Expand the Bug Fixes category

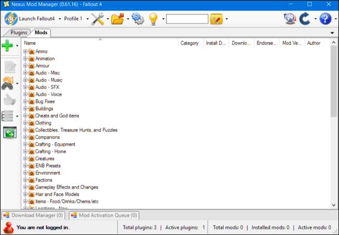[x=25, y=101]
